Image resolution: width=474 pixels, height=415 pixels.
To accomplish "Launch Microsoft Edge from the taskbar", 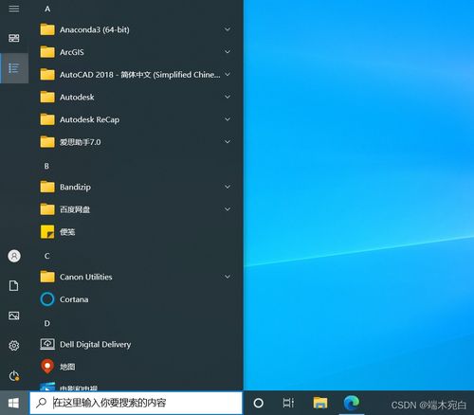I will click(352, 403).
